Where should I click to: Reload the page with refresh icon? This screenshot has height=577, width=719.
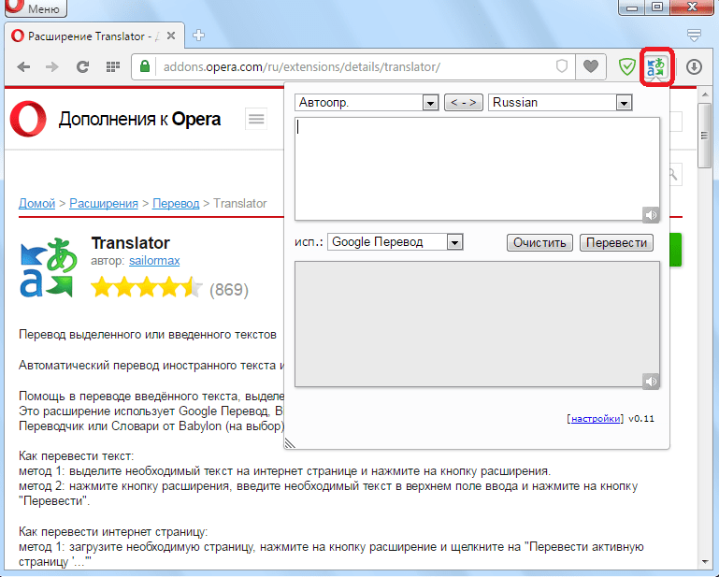82,66
